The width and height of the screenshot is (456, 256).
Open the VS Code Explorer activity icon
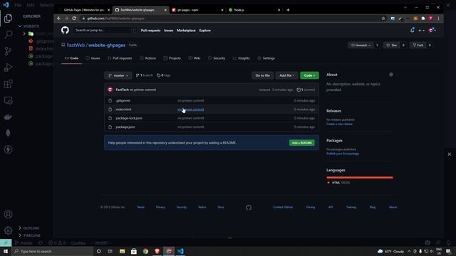[x=8, y=18]
